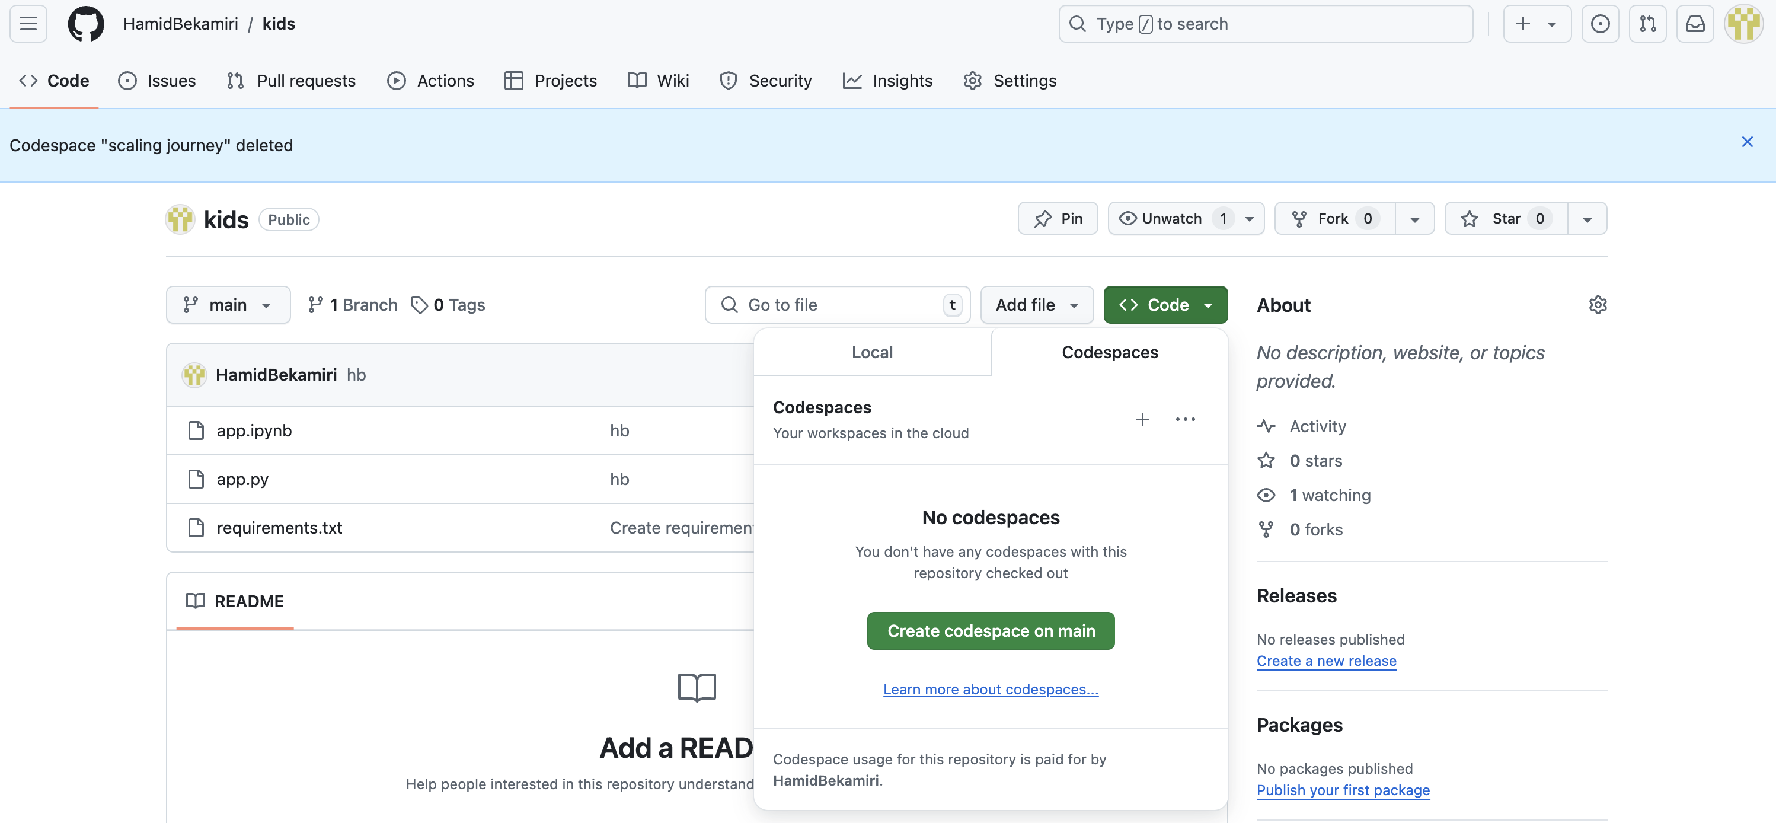Pin the kids repository
This screenshot has height=823, width=1776.
coord(1057,219)
